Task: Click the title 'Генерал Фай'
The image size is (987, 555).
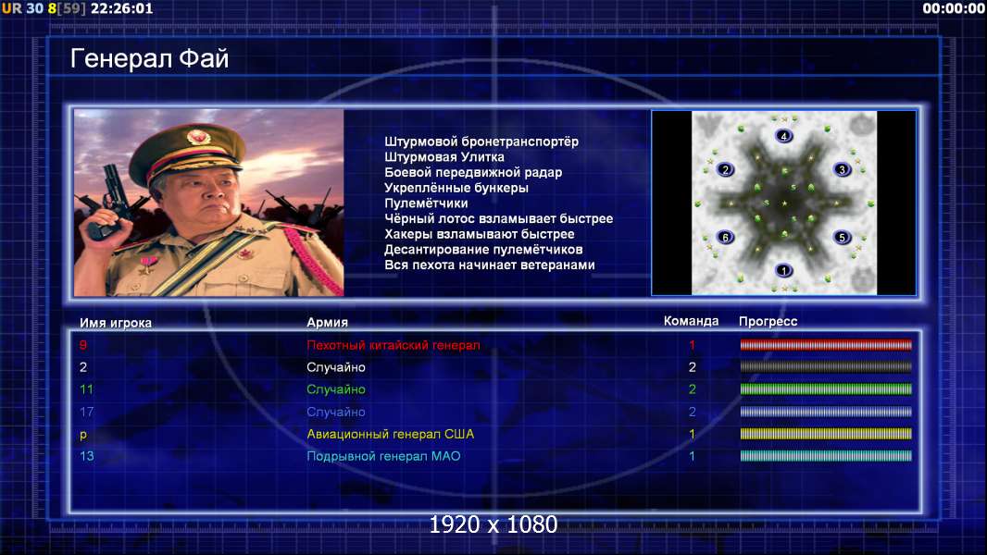Action: point(149,58)
